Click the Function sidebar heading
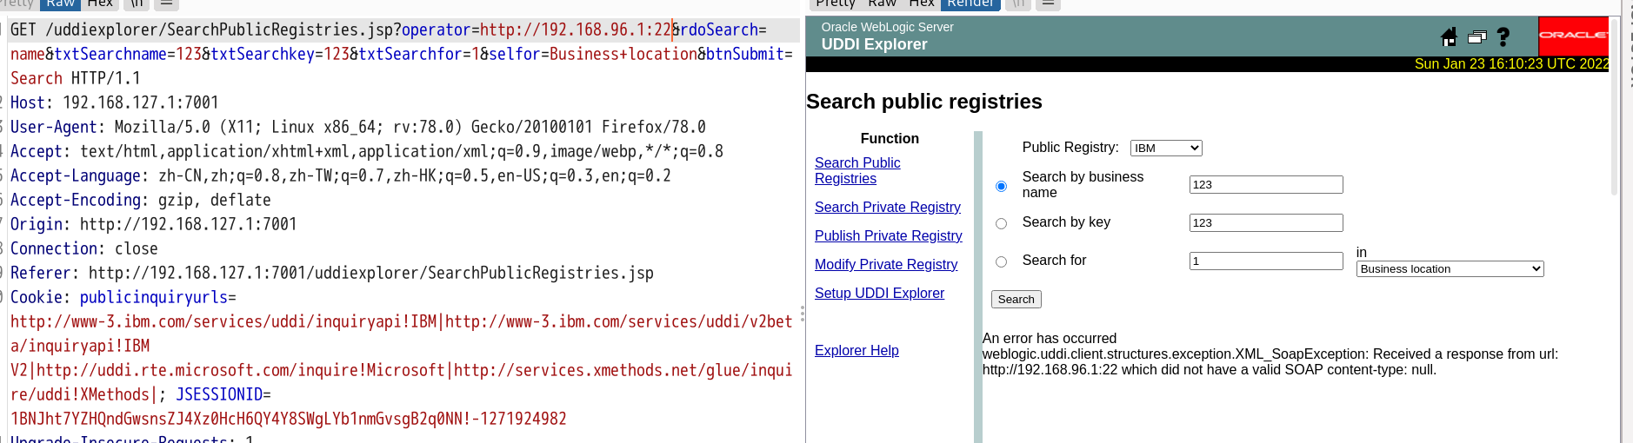The width and height of the screenshot is (1633, 443). pos(890,138)
